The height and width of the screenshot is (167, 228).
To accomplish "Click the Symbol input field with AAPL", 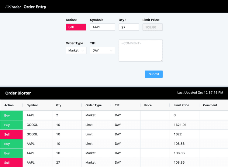I will coord(102,27).
